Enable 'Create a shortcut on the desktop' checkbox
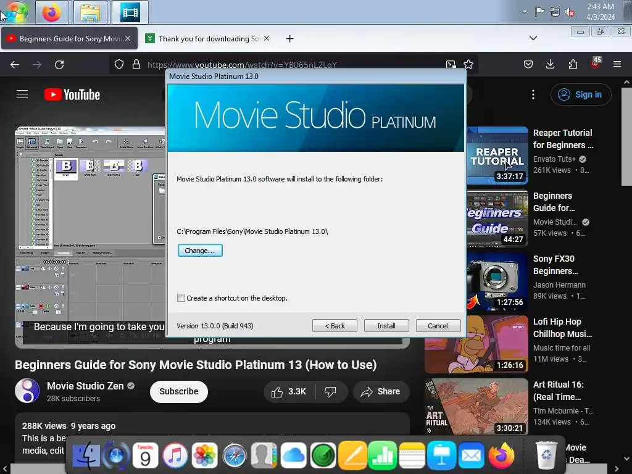The image size is (632, 474). pos(181,298)
